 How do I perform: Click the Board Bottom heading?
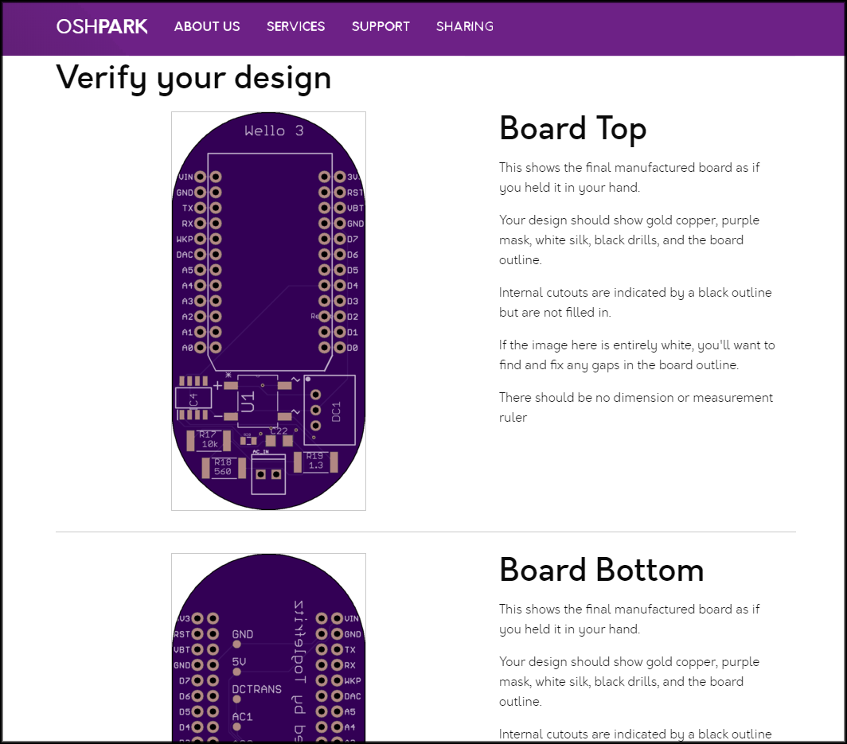pos(601,570)
